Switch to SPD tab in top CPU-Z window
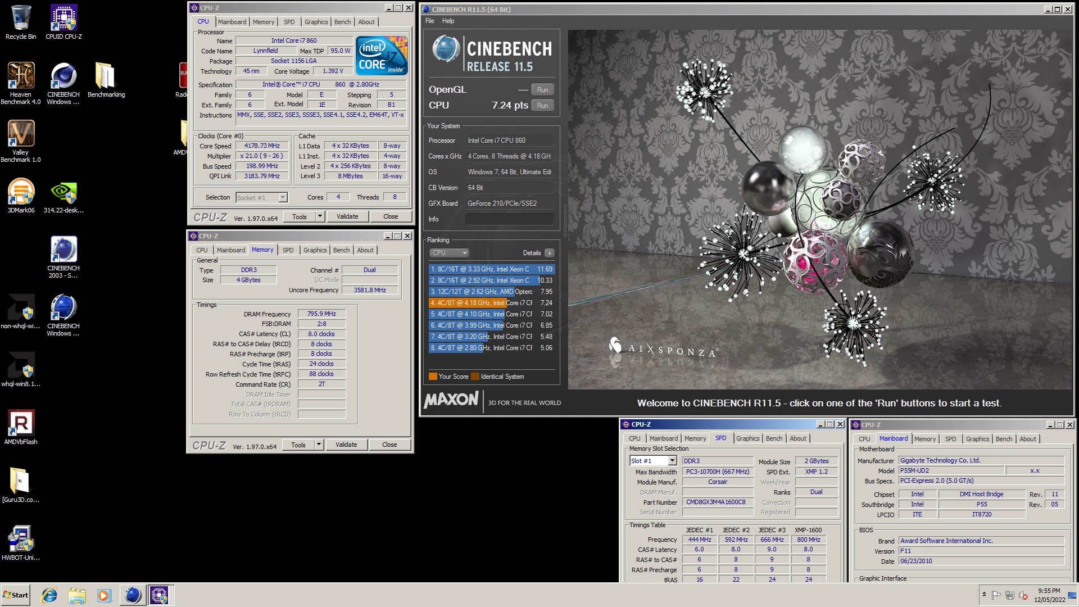1079x607 pixels. click(289, 22)
